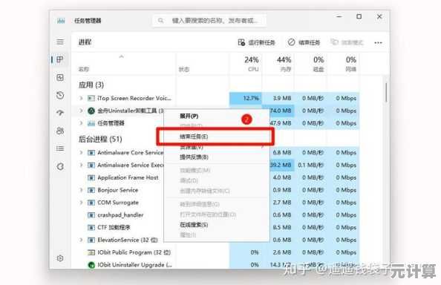Click the 任务管理器 process row icon
Image resolution: width=441 pixels, height=285 pixels.
[91, 123]
